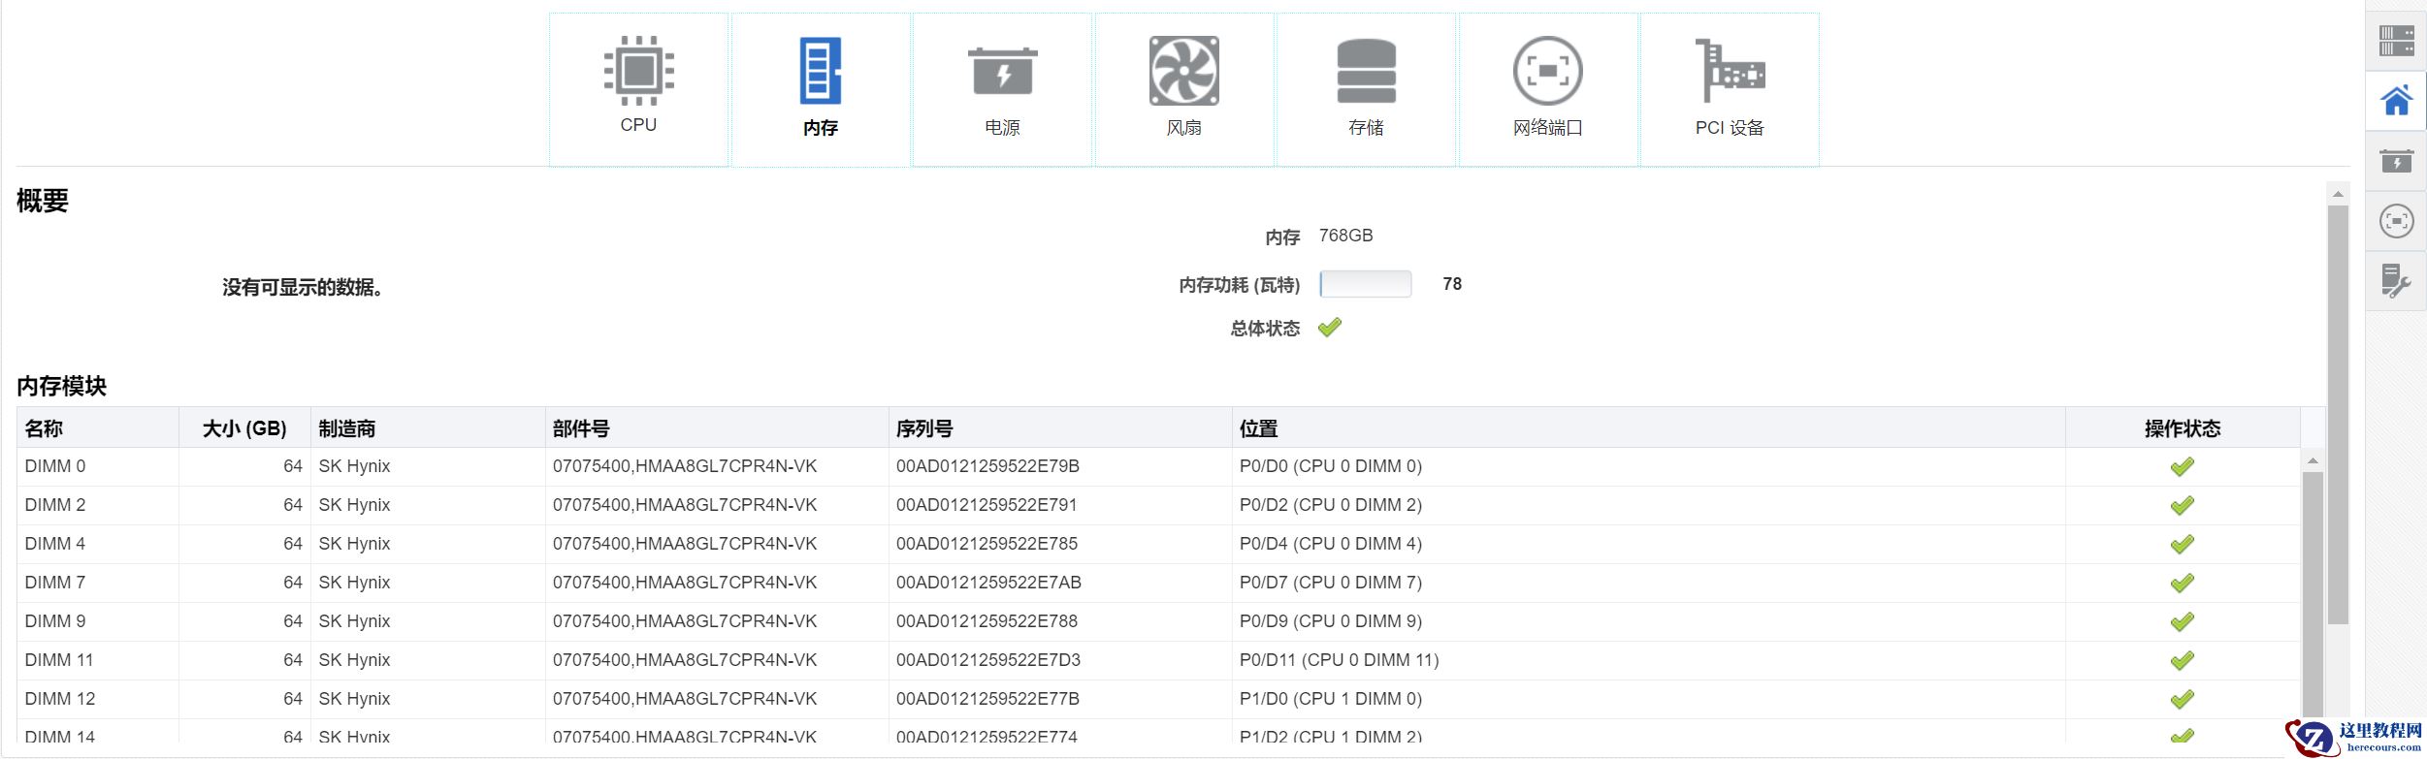
Task: Click serial number 00AD0121259522E79B
Action: click(987, 466)
